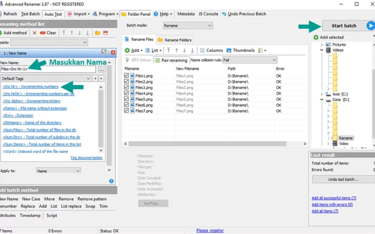Screen dimensions: 375x234
Task: Click the Test Batch item
Action: point(30,14)
